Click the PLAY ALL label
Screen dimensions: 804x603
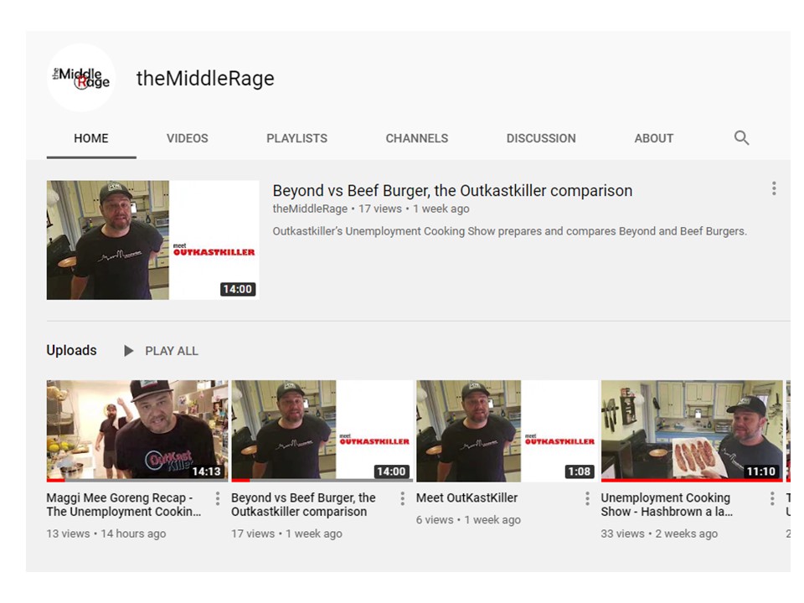[x=172, y=351]
